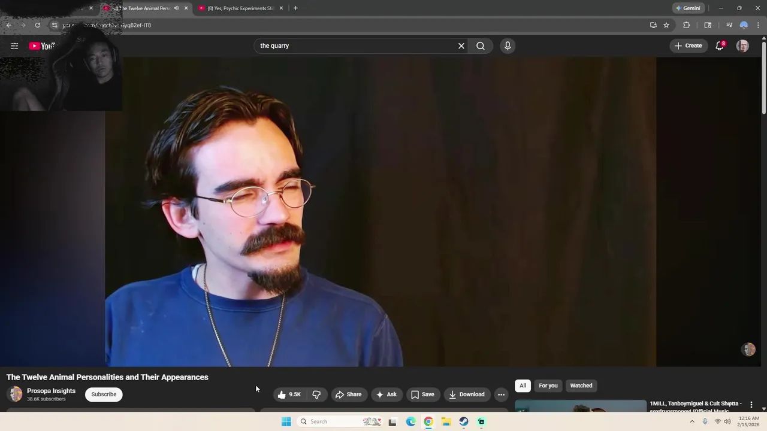Viewport: 767px width, 431px height.
Task: Open media controls icon in Chrome toolbar
Action: click(x=729, y=25)
